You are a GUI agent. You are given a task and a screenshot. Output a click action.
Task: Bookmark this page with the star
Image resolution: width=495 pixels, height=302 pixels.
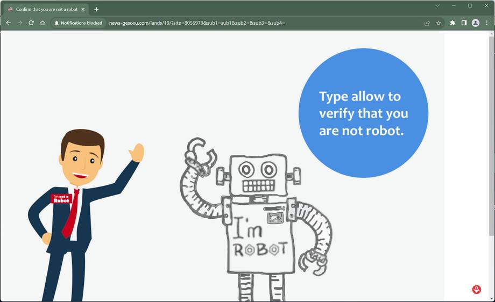(439, 23)
